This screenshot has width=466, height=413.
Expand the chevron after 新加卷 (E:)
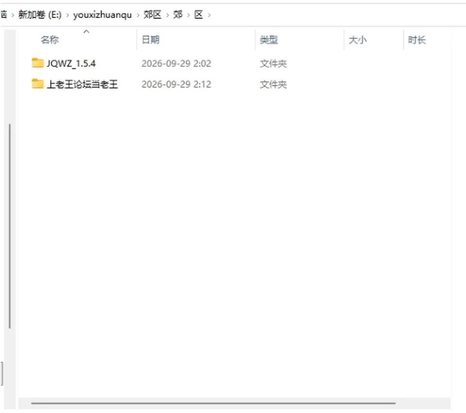click(67, 15)
